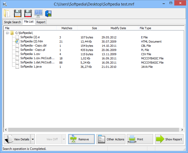188x153 pixels.
Task: Select the Softpedia - Copy.cbl file
Action: click(x=33, y=45)
